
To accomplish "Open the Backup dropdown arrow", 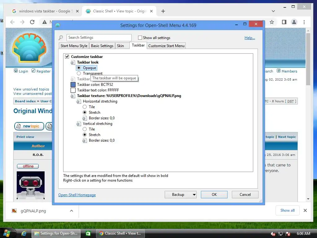I will point(194,195).
